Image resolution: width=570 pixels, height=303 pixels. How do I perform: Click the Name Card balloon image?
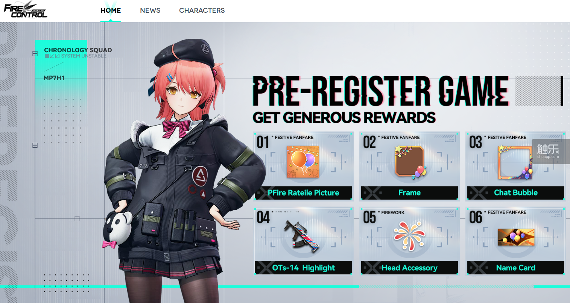tap(516, 237)
